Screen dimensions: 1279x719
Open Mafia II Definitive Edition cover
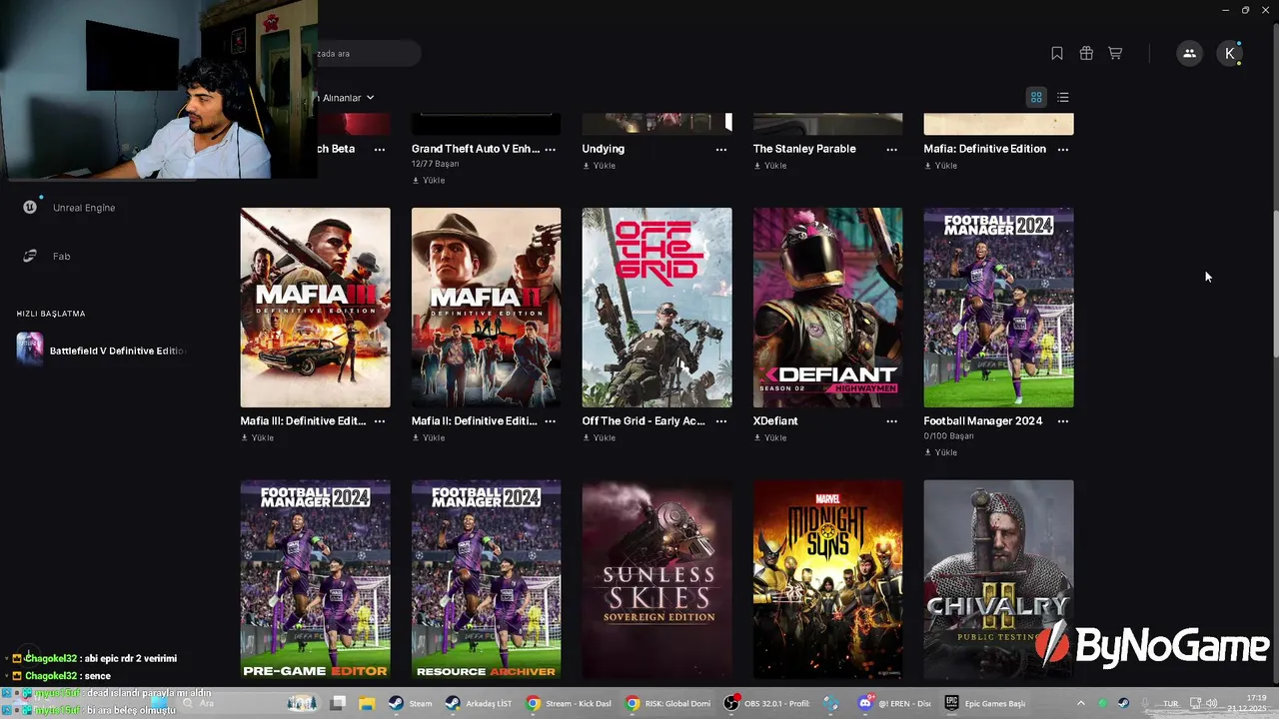click(487, 308)
